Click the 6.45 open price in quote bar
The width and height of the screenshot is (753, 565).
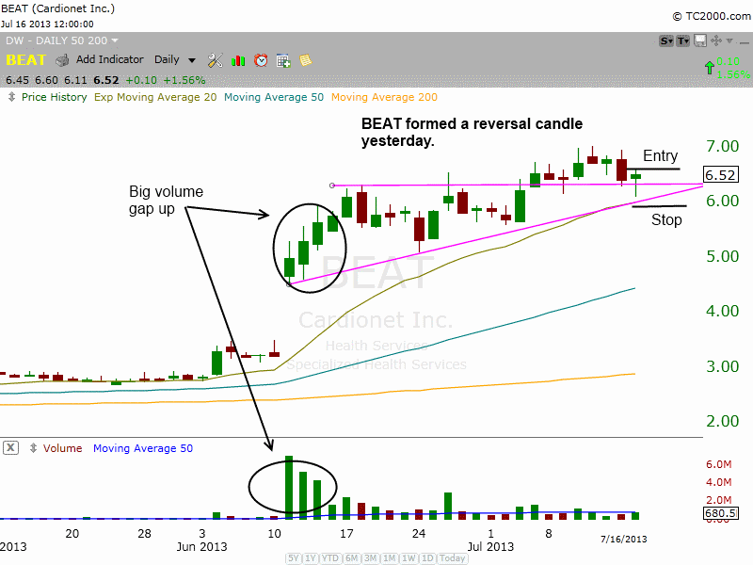(17, 80)
